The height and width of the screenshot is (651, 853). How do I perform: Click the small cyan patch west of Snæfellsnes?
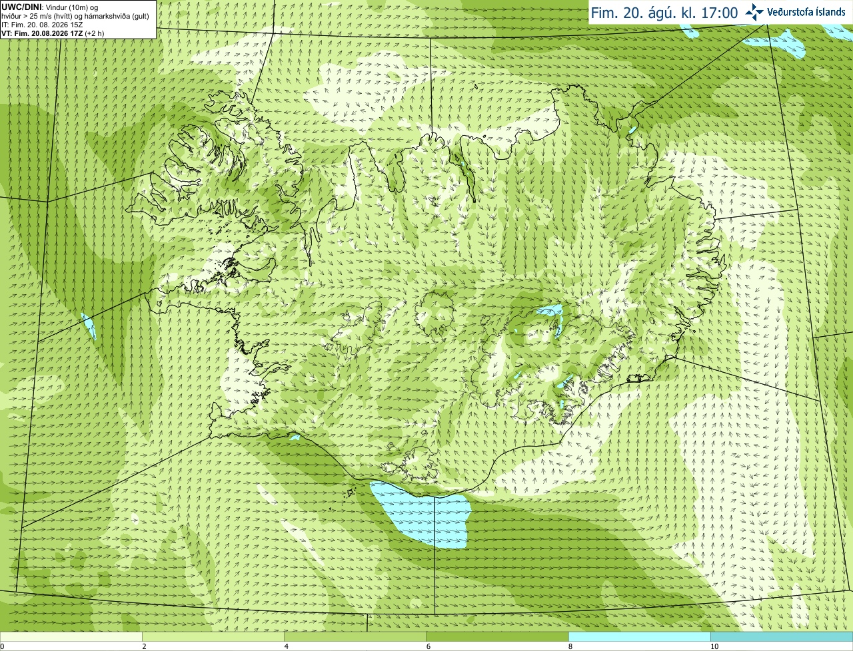click(88, 326)
